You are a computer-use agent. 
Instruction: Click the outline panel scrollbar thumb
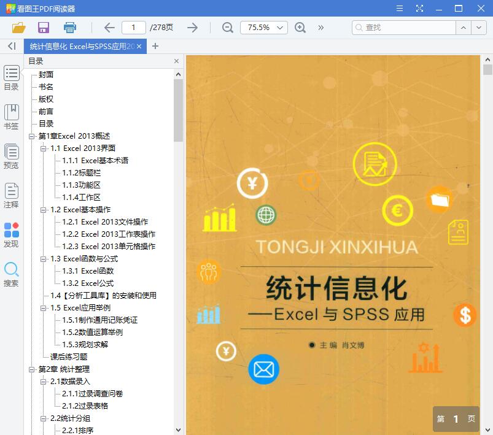point(178,110)
